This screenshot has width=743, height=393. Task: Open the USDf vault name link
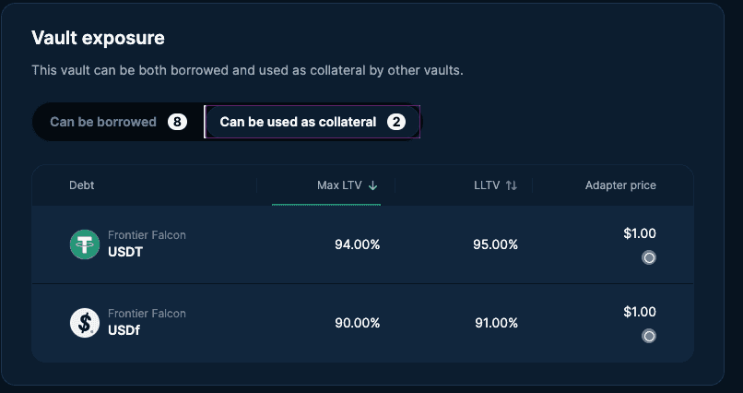123,329
